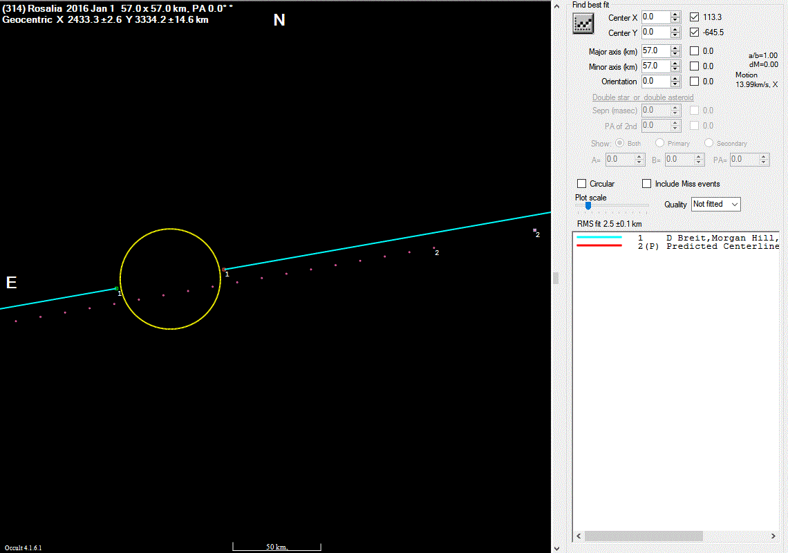Click the observer list horizontal scrollbar thumb
Screen dimensions: 788x553
point(643,536)
